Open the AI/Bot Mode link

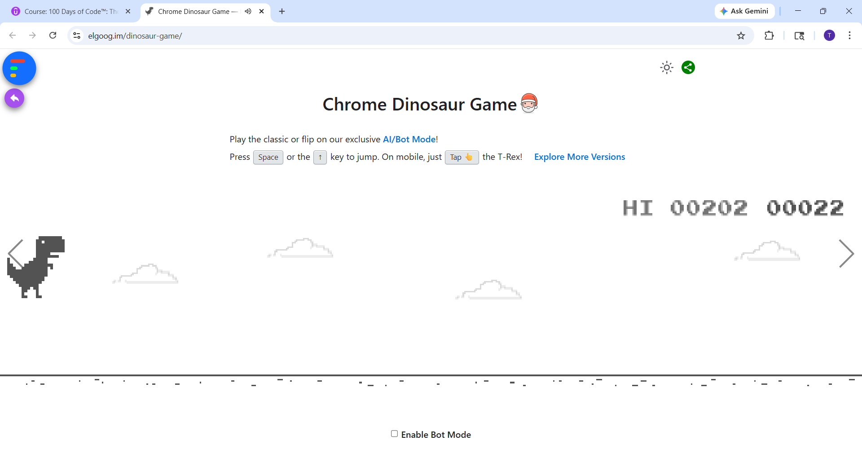tap(409, 139)
